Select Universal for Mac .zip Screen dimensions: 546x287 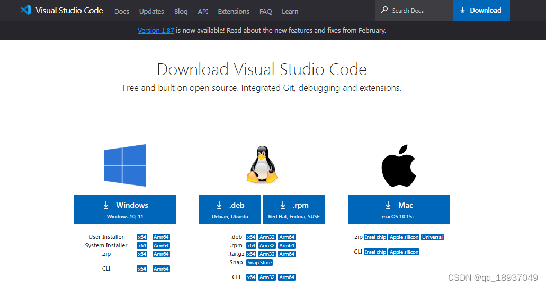tap(432, 237)
